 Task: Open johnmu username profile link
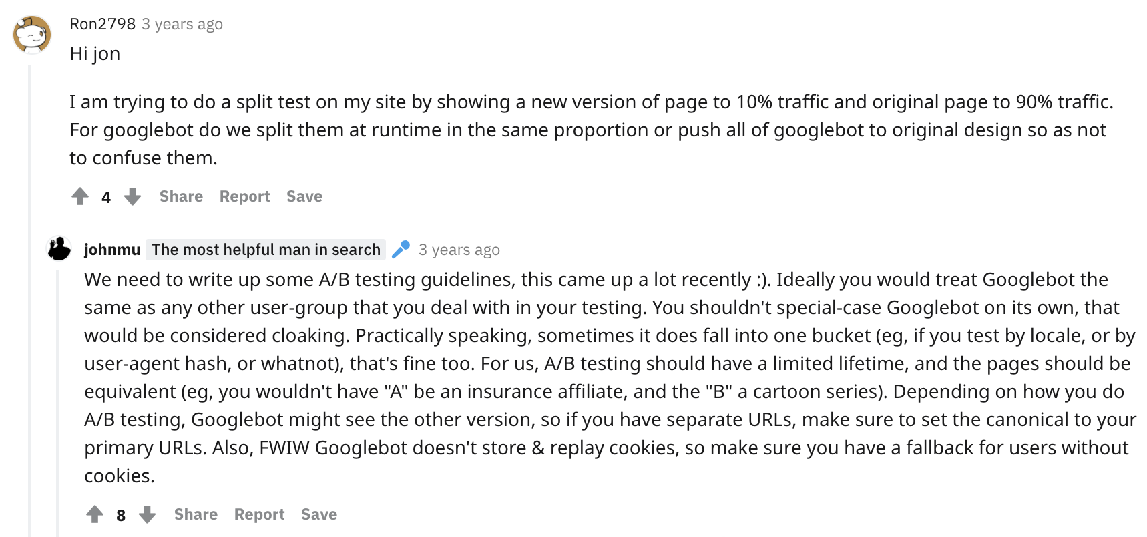[x=112, y=250]
